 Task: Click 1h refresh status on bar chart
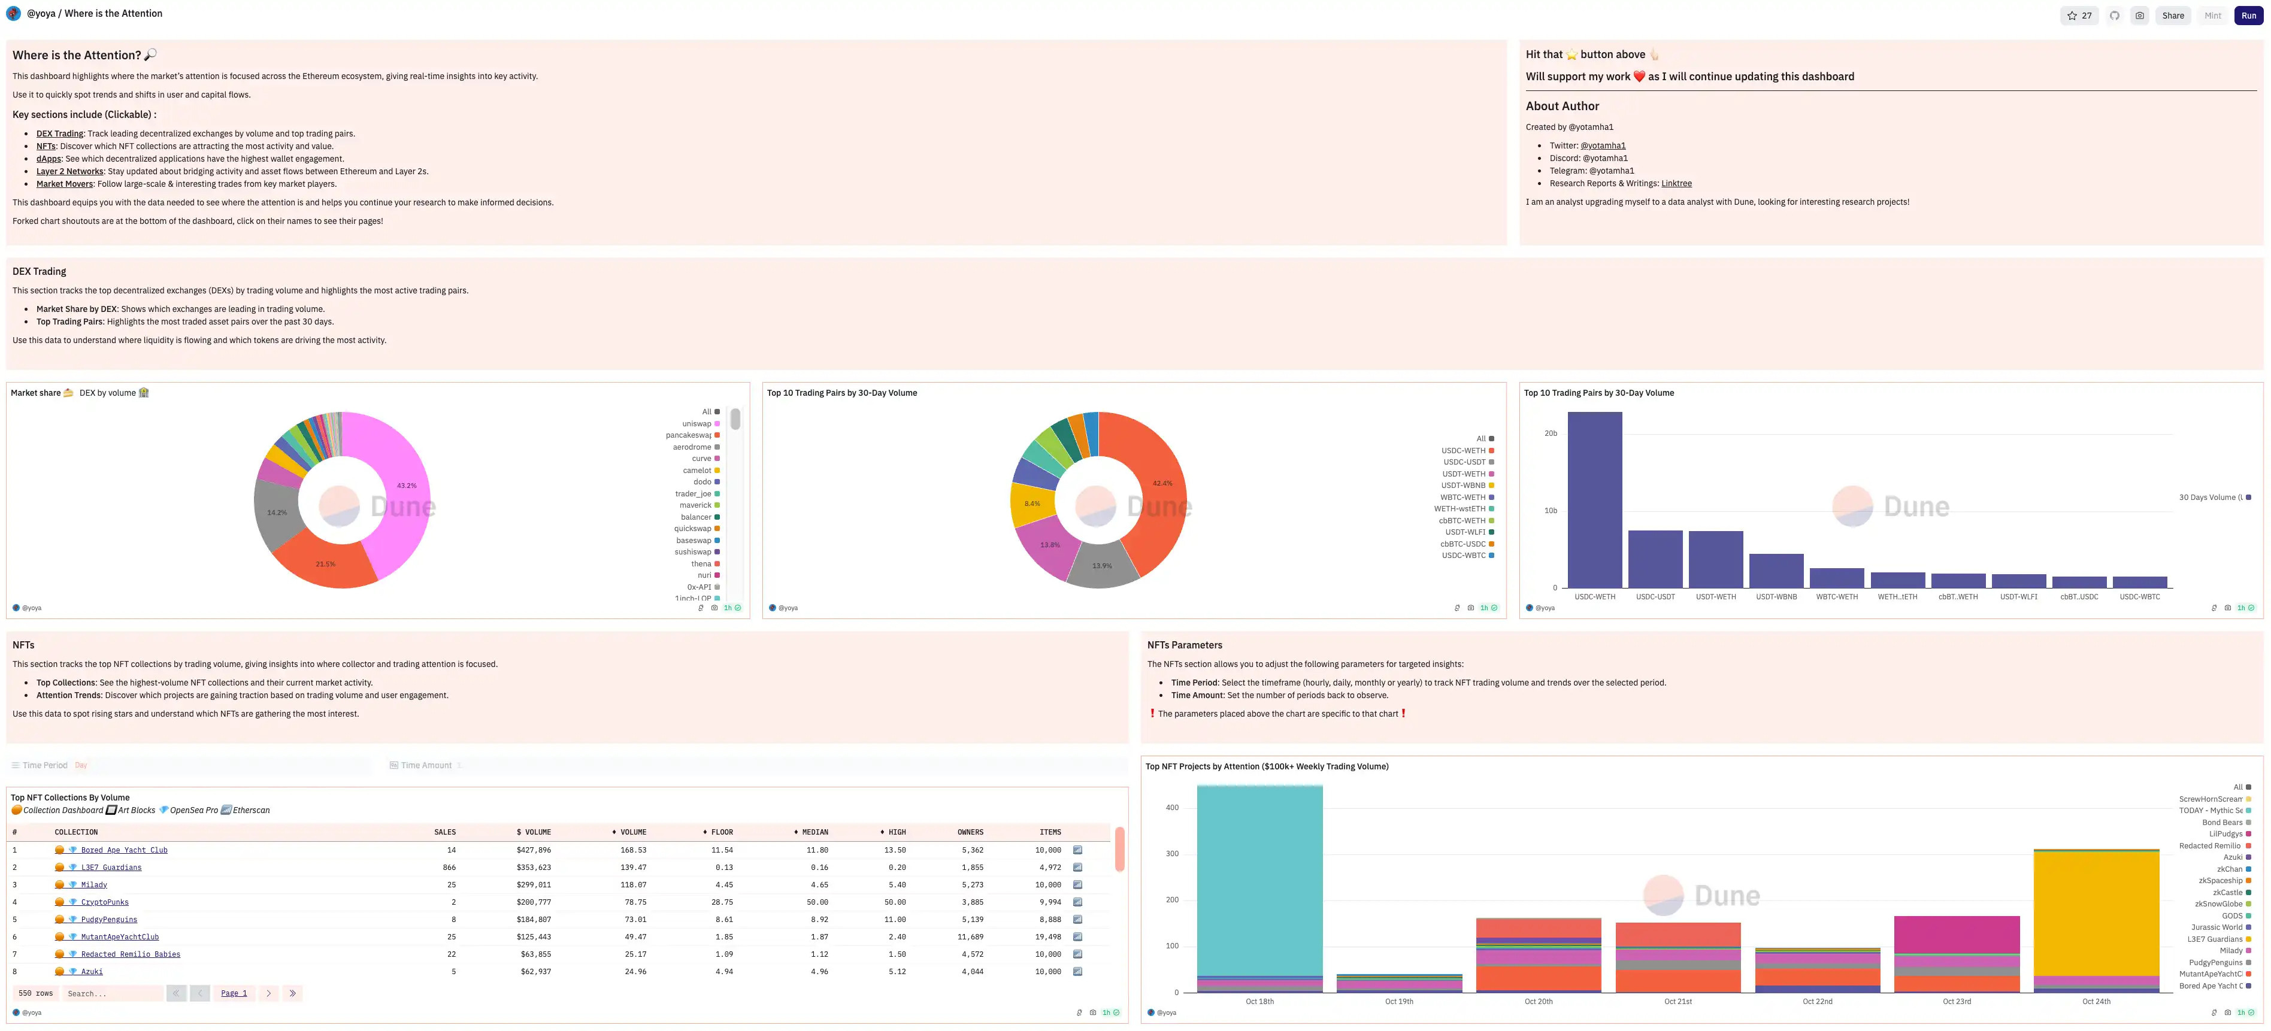click(x=2245, y=608)
